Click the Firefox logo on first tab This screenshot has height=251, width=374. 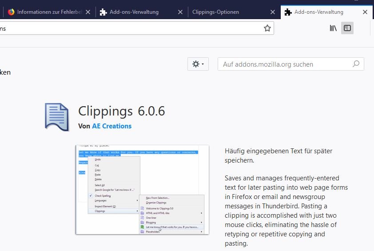(11, 12)
